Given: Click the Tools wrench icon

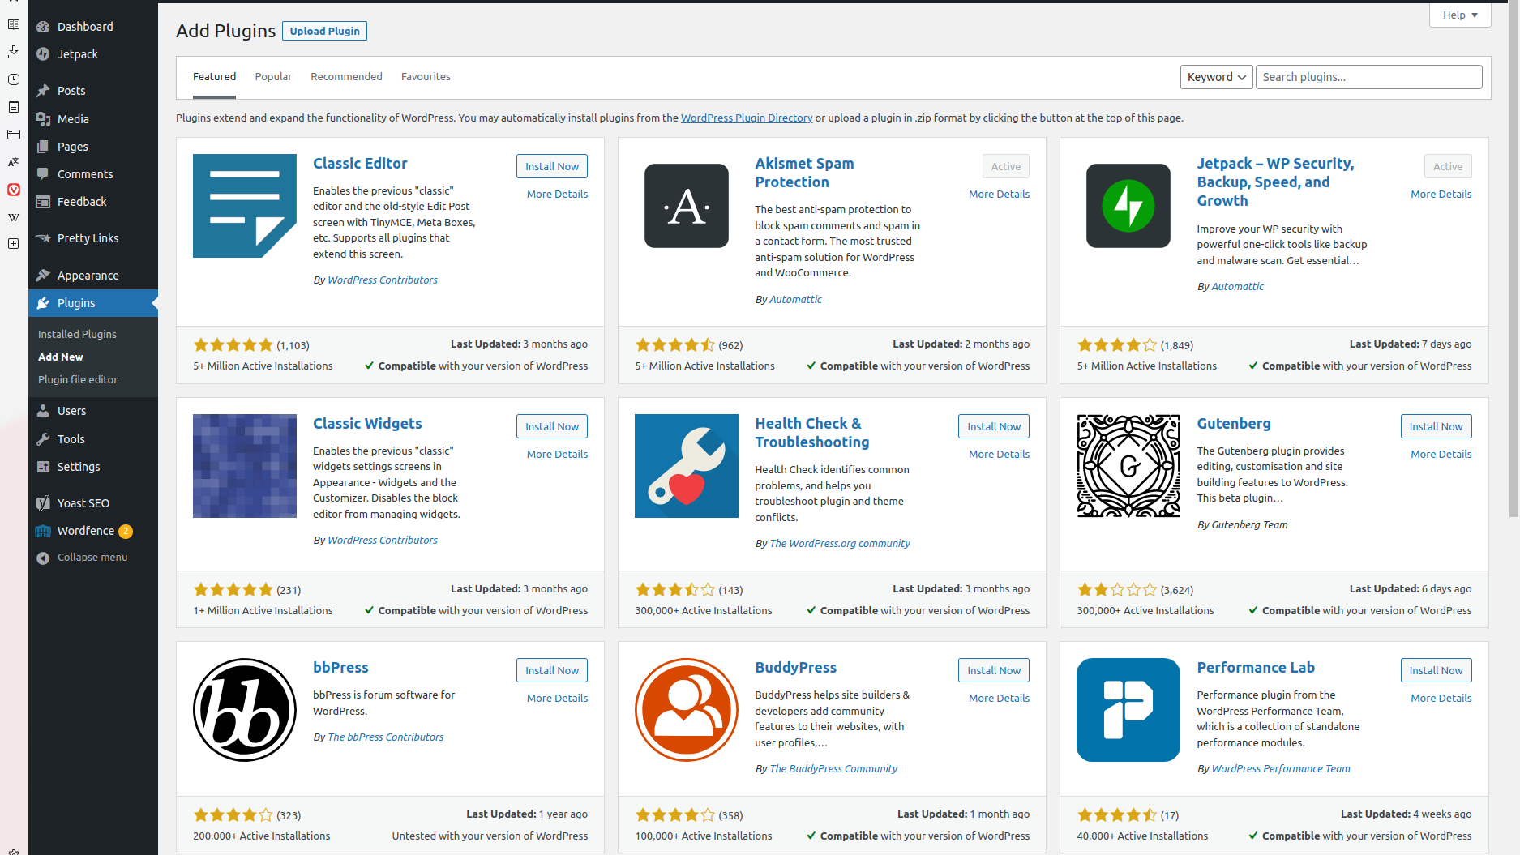Looking at the screenshot, I should (x=43, y=439).
